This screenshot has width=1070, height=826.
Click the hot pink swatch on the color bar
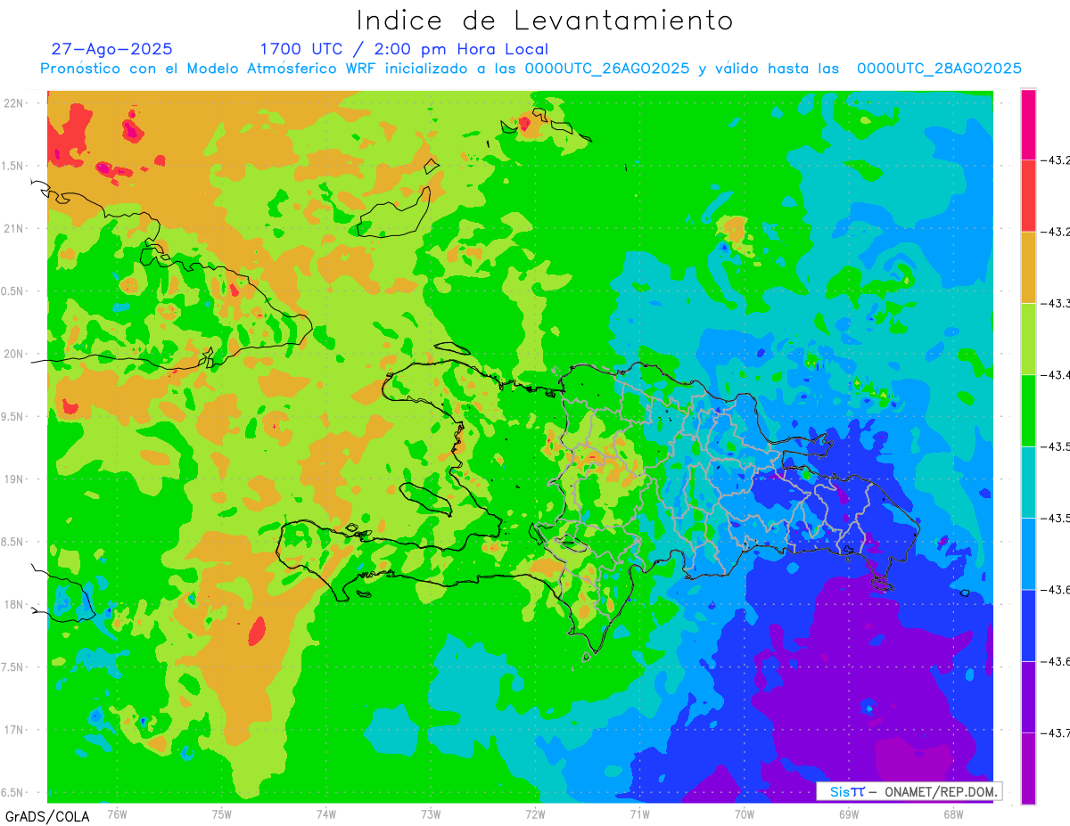click(x=1028, y=124)
